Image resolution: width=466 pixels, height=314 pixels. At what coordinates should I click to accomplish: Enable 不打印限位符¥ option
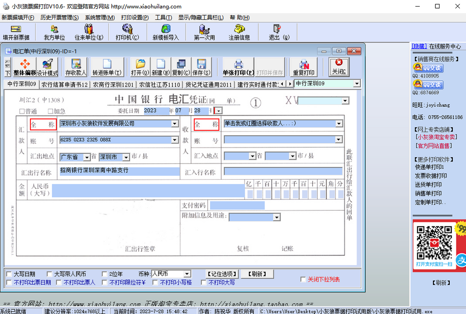[x=104, y=283]
